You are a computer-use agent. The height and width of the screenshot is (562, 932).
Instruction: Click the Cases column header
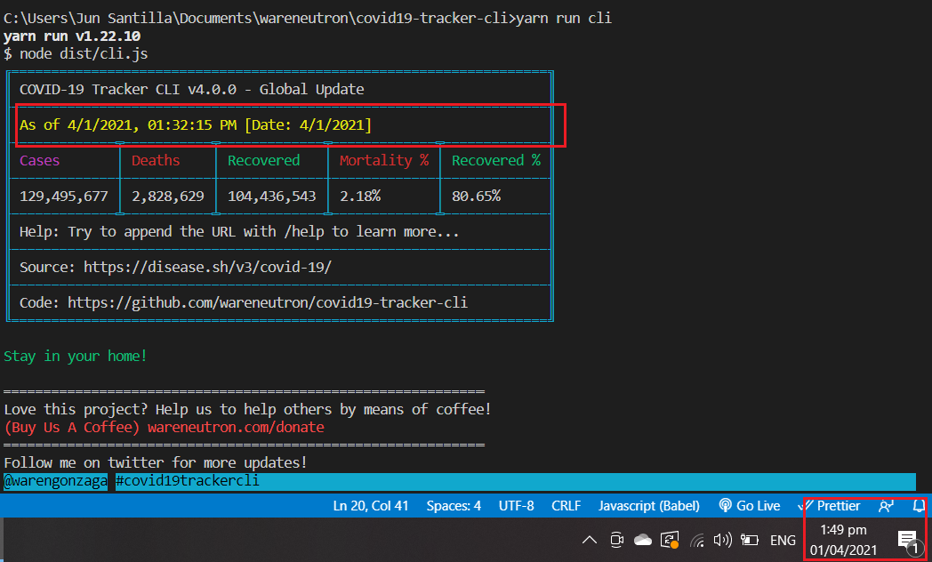pyautogui.click(x=39, y=160)
